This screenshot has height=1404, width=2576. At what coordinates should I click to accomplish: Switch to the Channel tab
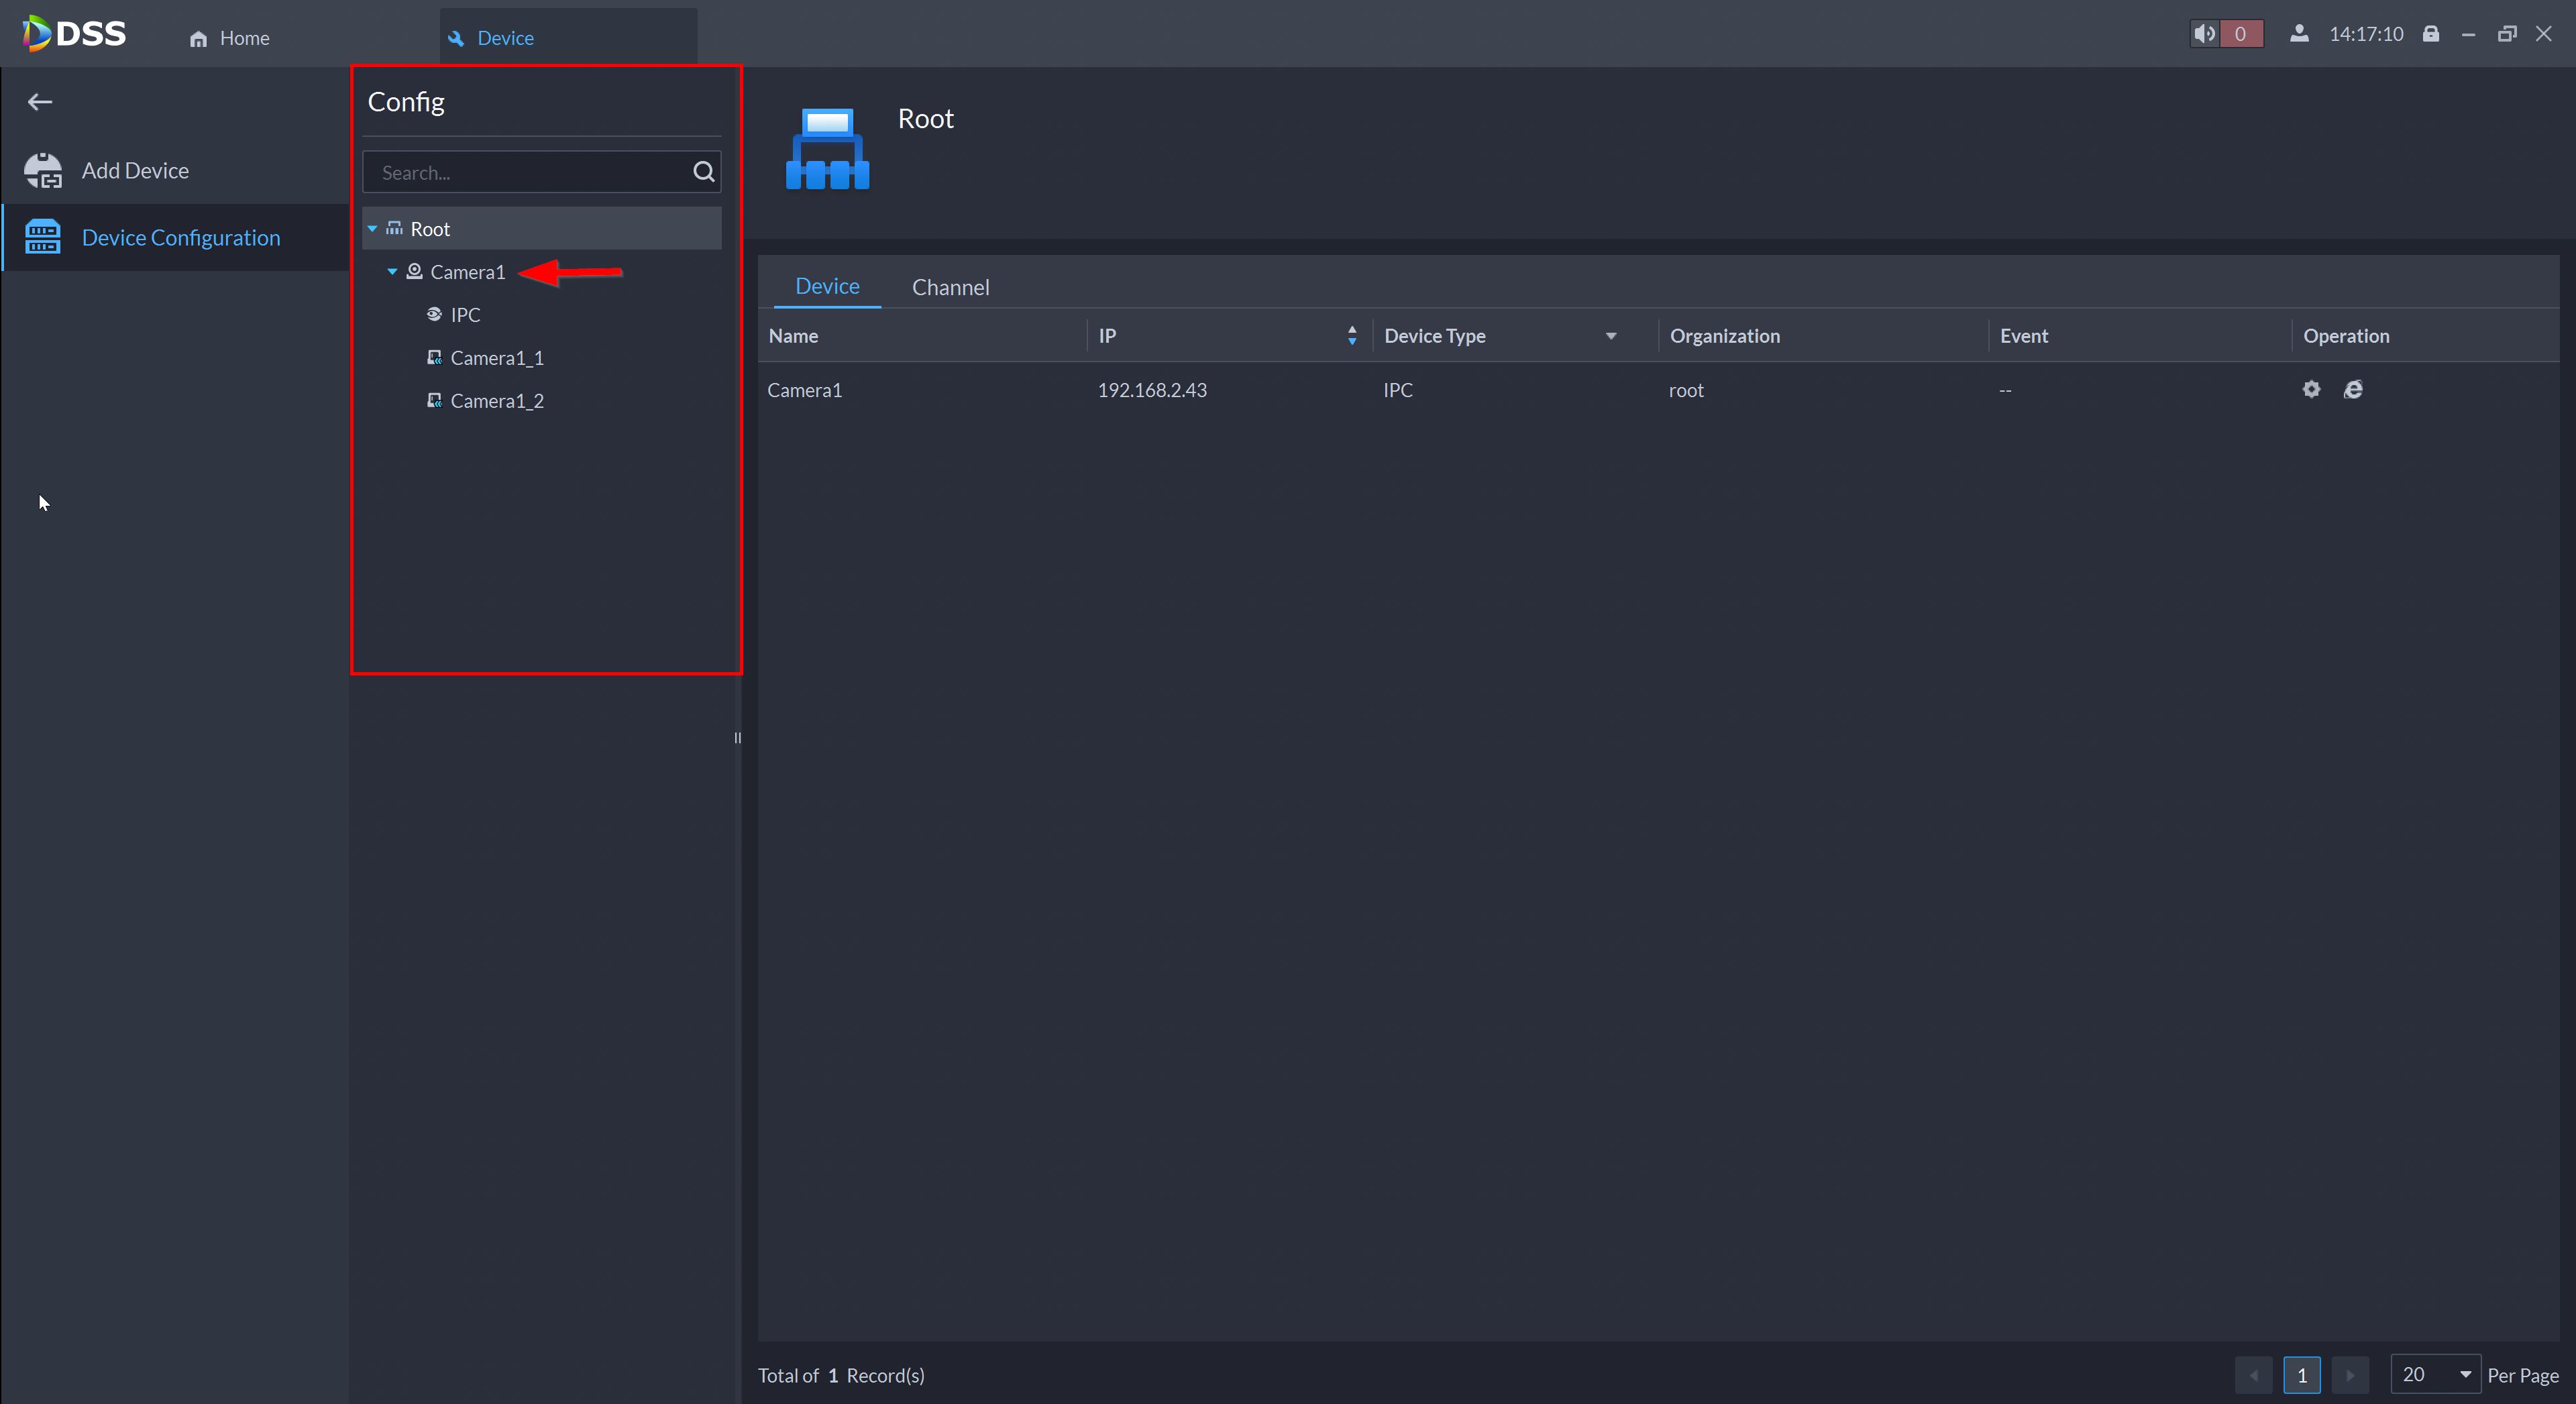[950, 288]
